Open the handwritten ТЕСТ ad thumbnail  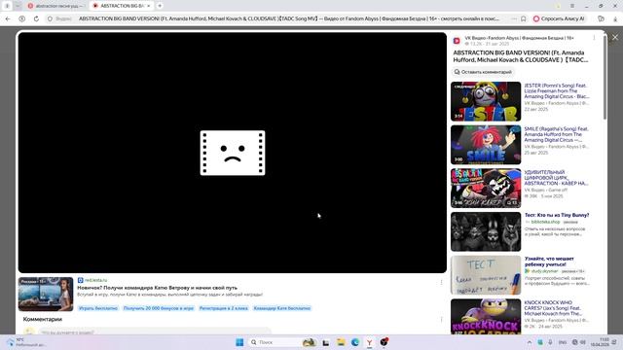pos(486,275)
